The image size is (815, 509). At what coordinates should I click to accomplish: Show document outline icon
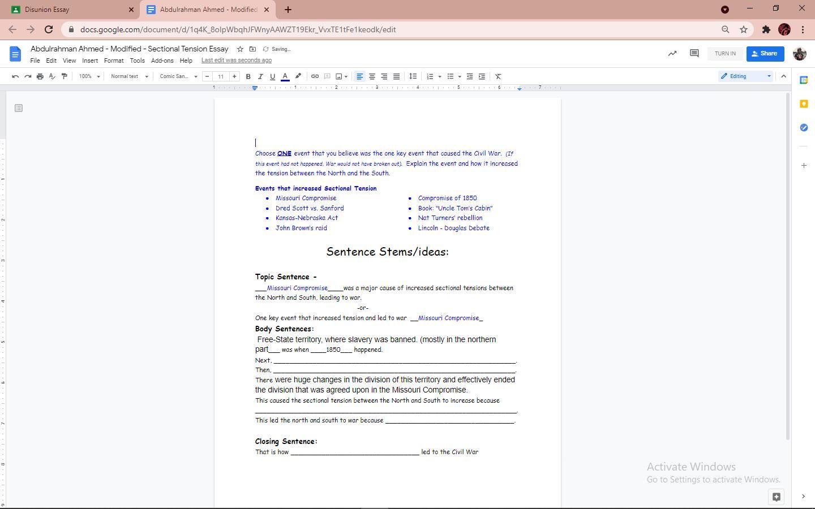[x=19, y=108]
